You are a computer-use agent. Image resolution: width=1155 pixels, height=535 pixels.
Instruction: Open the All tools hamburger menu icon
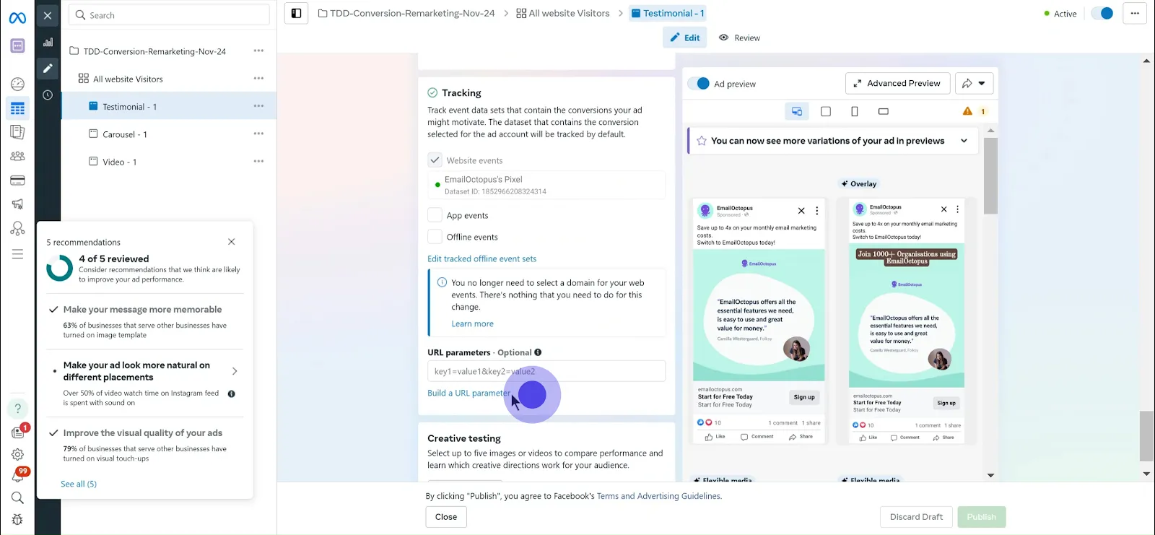click(x=17, y=254)
